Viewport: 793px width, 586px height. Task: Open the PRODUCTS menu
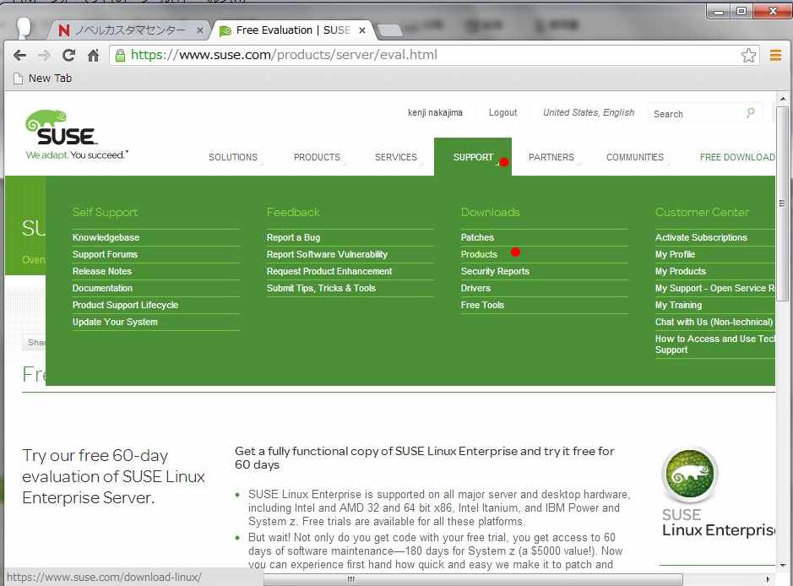(317, 157)
